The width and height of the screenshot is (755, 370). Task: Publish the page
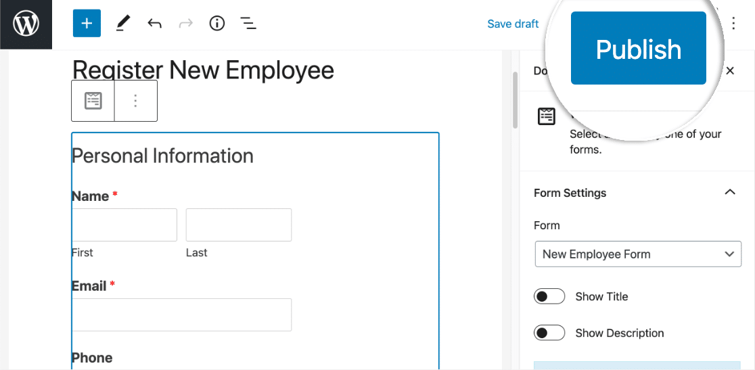[639, 48]
